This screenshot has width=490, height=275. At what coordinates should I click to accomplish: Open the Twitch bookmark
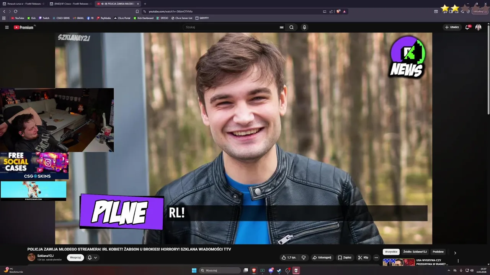[44, 18]
